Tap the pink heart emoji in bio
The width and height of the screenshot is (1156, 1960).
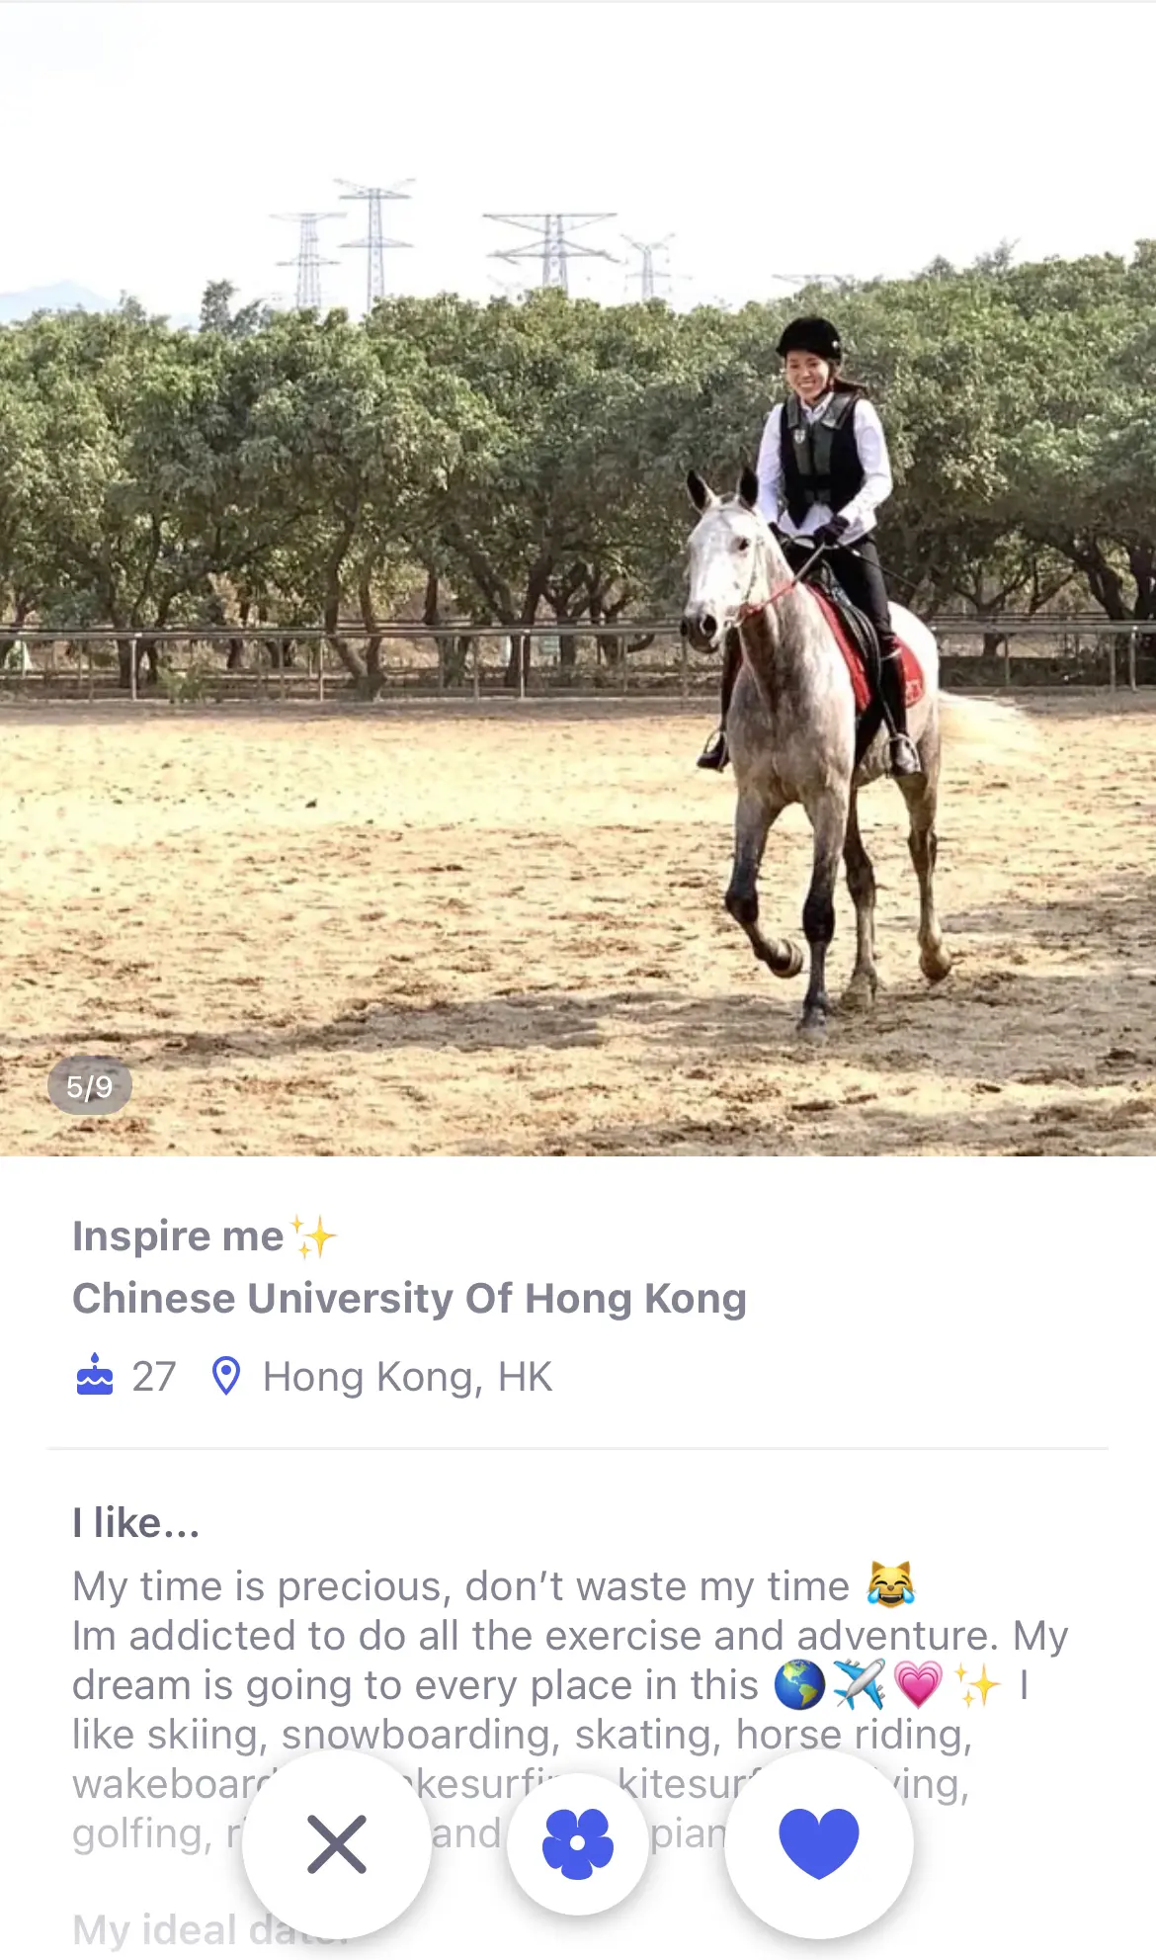[x=918, y=1684]
